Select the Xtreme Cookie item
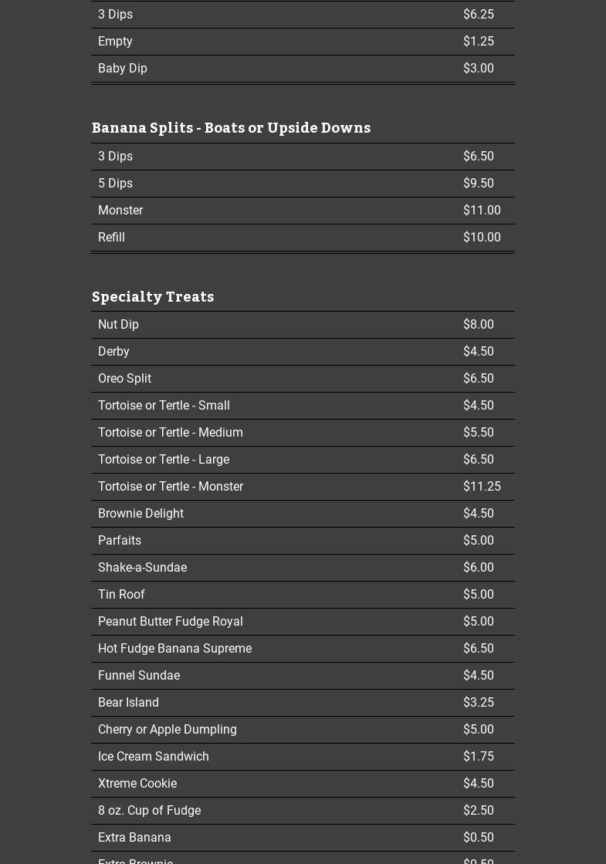606x864 pixels. pyautogui.click(x=137, y=784)
